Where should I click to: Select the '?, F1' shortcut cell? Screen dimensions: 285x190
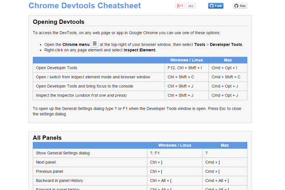click(175, 153)
